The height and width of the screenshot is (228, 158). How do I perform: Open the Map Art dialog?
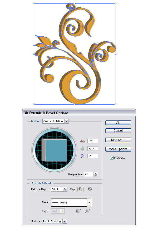pos(118,140)
